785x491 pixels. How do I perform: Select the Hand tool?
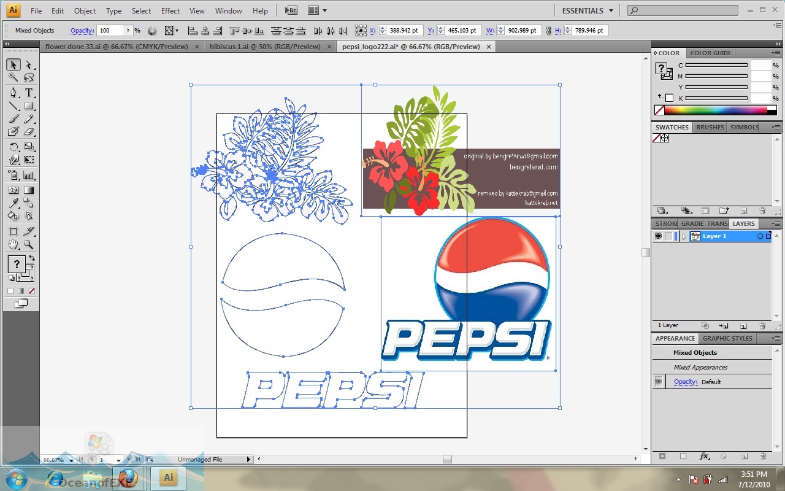13,244
